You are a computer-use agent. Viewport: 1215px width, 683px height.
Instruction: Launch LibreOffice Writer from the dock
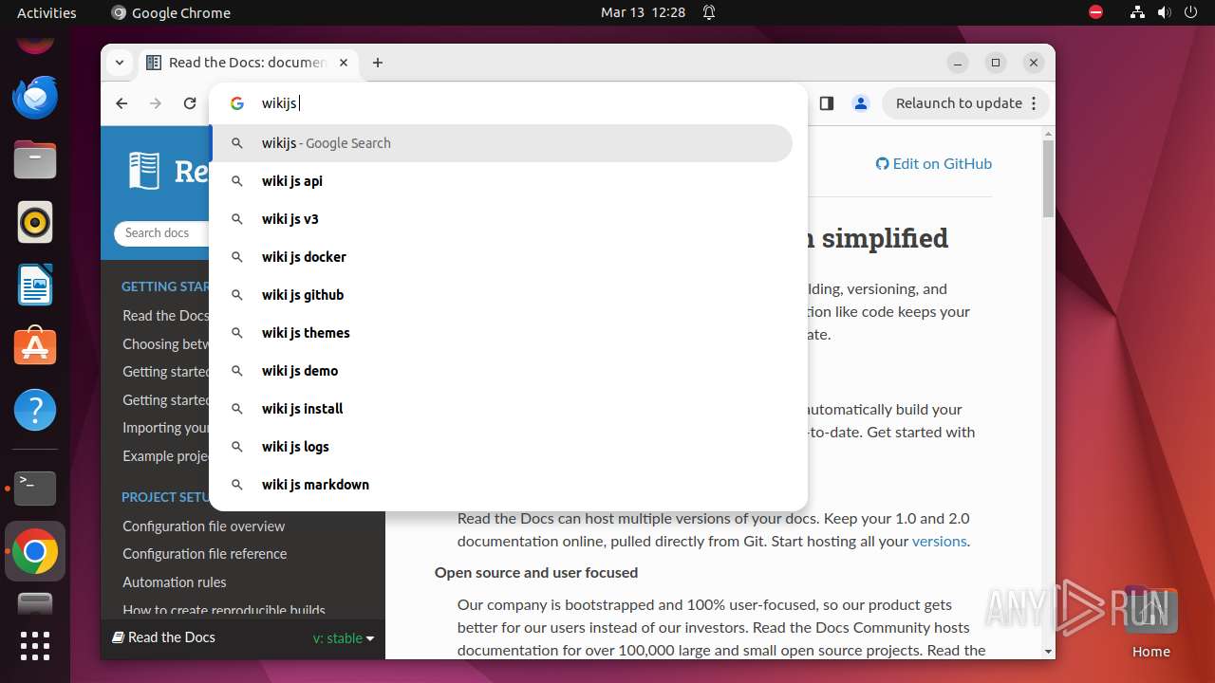coord(35,285)
